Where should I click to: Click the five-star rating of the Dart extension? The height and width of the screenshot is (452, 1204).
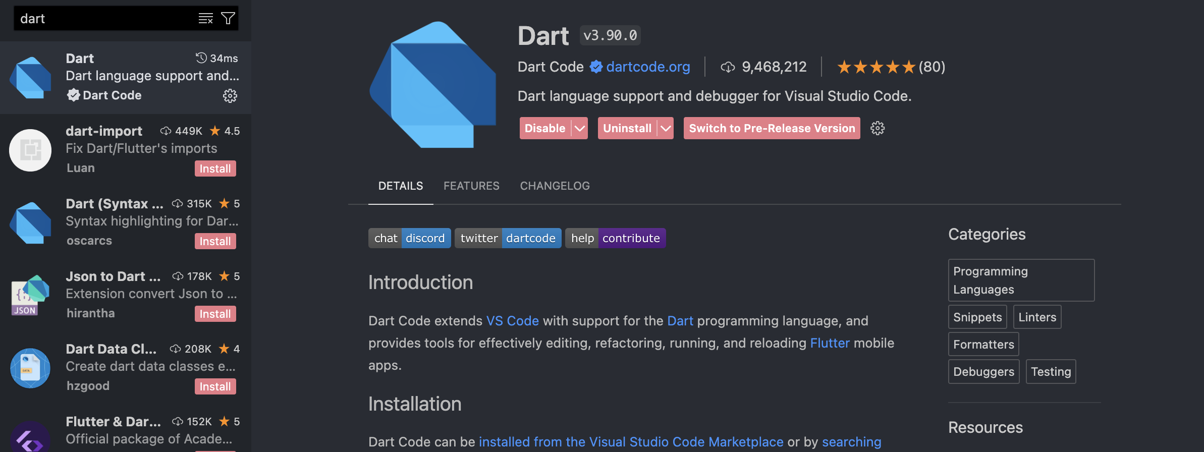[877, 67]
